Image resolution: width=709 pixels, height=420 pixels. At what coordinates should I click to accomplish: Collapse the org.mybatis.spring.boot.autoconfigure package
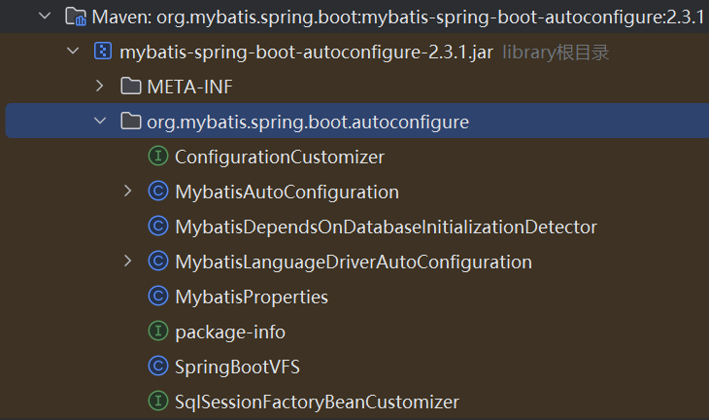click(x=100, y=121)
